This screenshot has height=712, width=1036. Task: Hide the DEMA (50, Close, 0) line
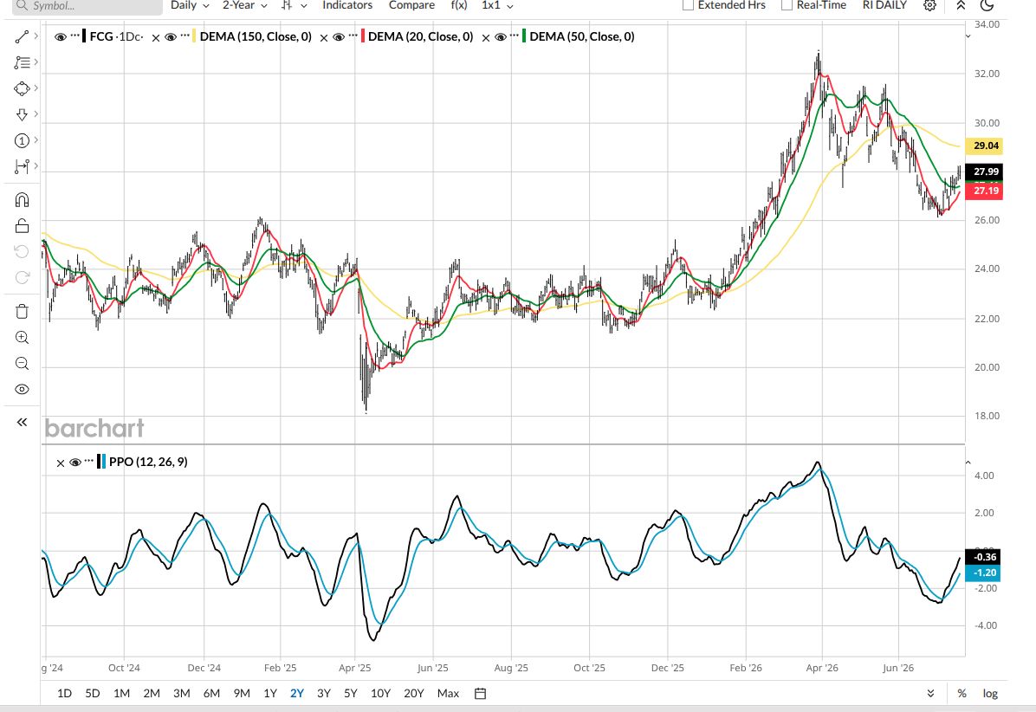coord(500,37)
